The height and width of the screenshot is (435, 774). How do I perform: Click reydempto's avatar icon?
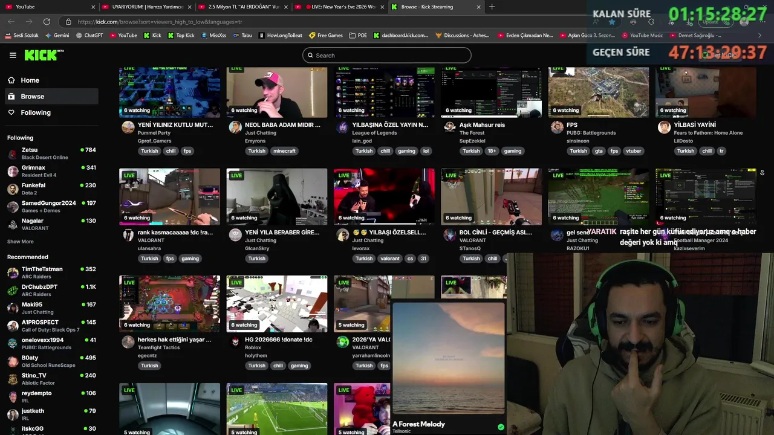point(13,397)
